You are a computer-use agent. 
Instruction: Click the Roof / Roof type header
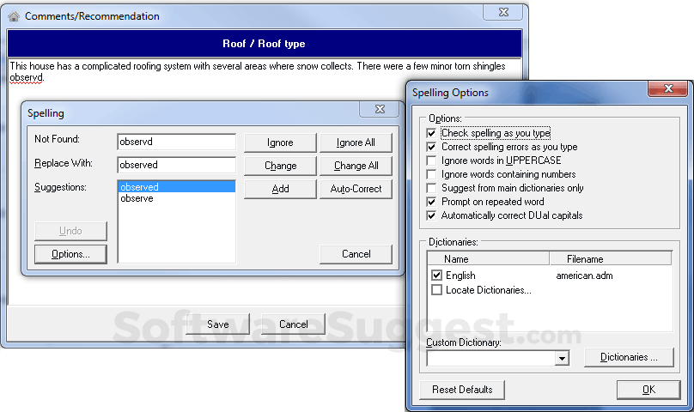265,44
